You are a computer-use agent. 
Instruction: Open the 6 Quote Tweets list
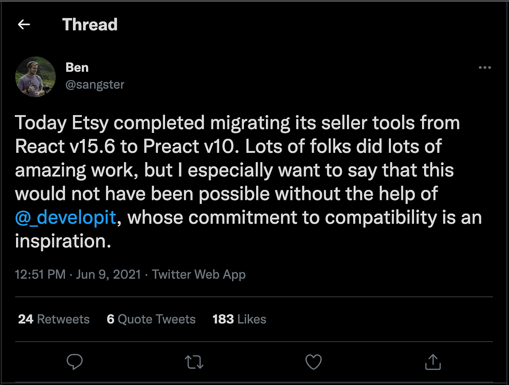tap(151, 319)
